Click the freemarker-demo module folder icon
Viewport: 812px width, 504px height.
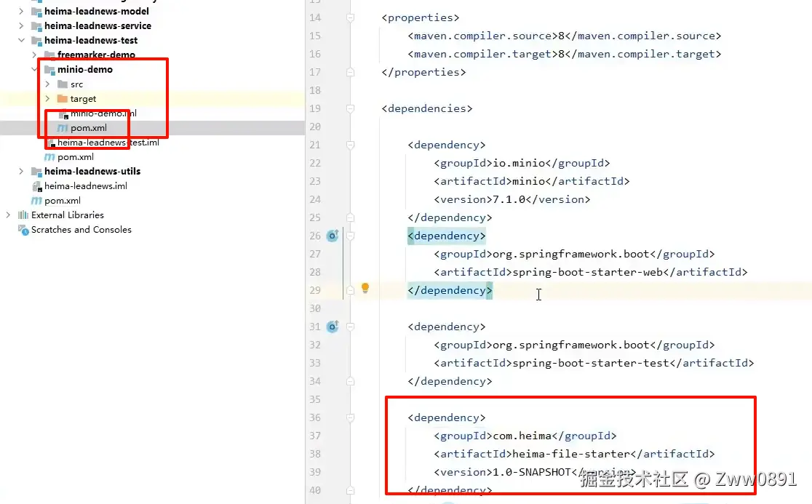point(49,55)
